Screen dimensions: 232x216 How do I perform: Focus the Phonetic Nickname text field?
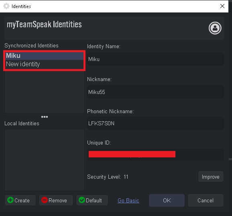[155, 123]
